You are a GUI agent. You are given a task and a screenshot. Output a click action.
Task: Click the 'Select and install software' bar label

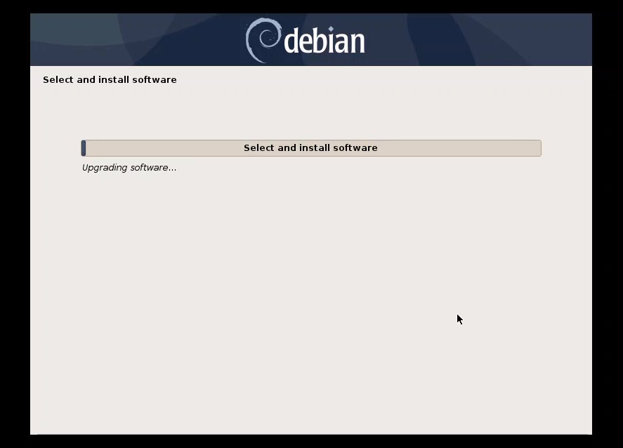click(x=310, y=147)
